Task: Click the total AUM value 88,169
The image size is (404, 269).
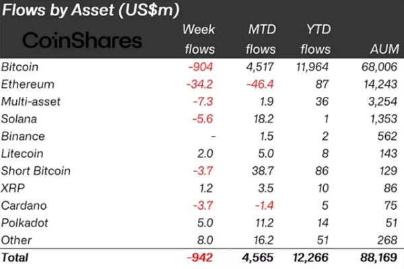Action: (378, 258)
